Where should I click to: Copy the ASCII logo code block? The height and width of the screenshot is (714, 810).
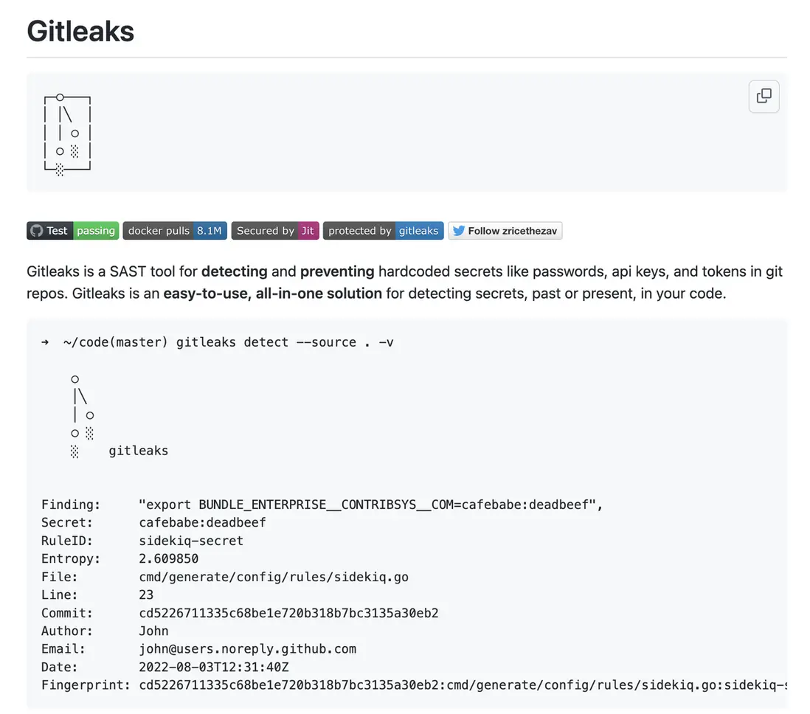coord(764,97)
